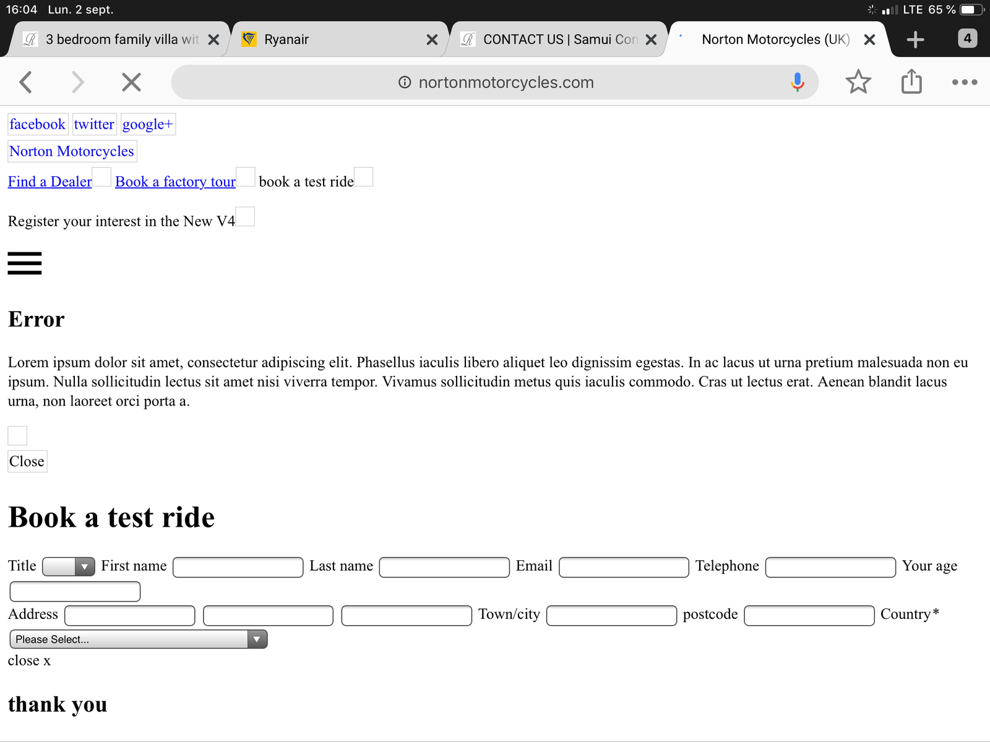Tap the browser forward arrow
The image size is (990, 742).
(x=77, y=82)
